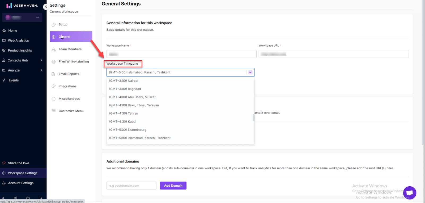Click the Team Members people icon
425x203 pixels.
coord(54,49)
